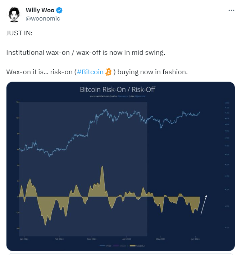The height and width of the screenshot is (256, 246).
Task: Click the 'JUST IN:' tweet text
Action: pos(19,34)
